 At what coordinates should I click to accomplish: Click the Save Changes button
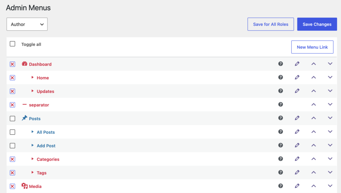(x=317, y=24)
